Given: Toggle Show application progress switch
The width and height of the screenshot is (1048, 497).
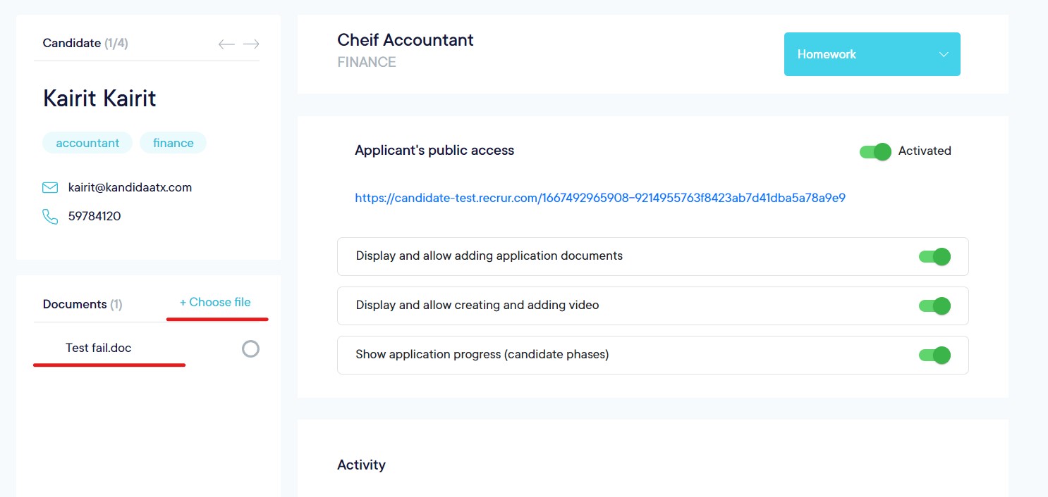Looking at the screenshot, I should coord(934,356).
